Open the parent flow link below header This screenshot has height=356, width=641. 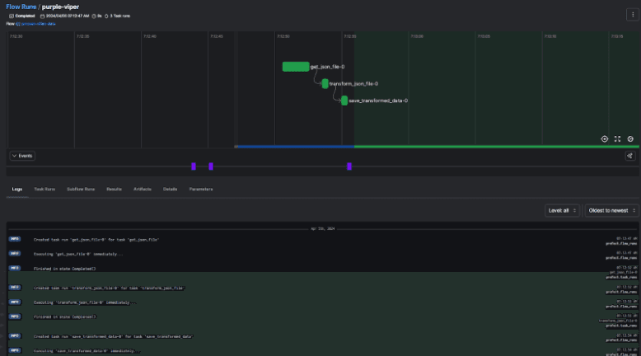(39, 24)
